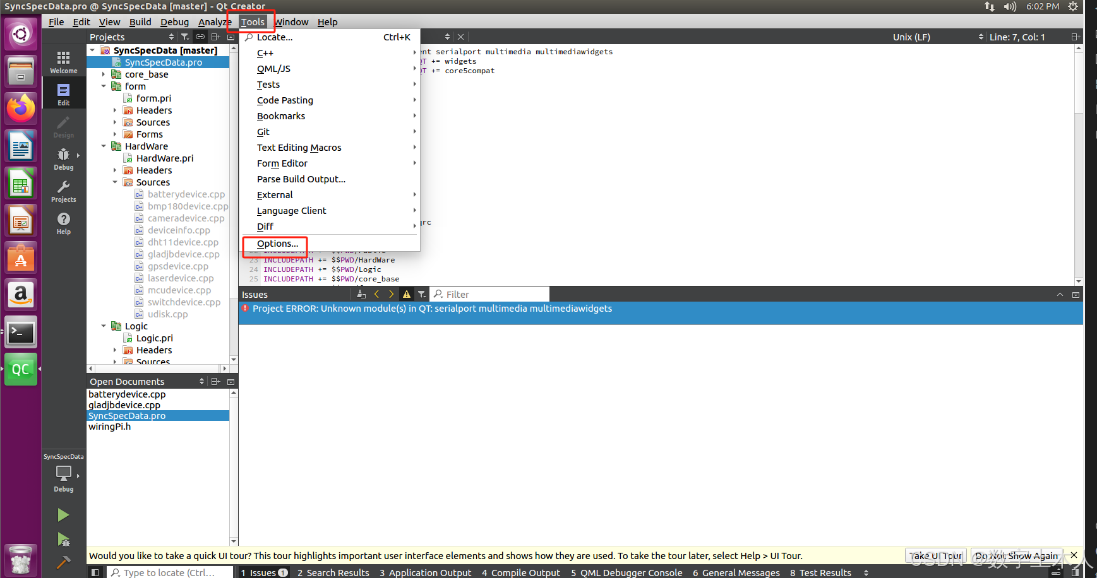Select the Project ERROR issue row
The height and width of the screenshot is (578, 1097).
coord(661,313)
